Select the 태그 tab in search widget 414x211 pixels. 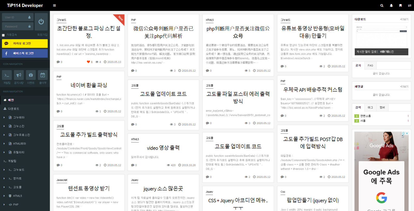370,107
